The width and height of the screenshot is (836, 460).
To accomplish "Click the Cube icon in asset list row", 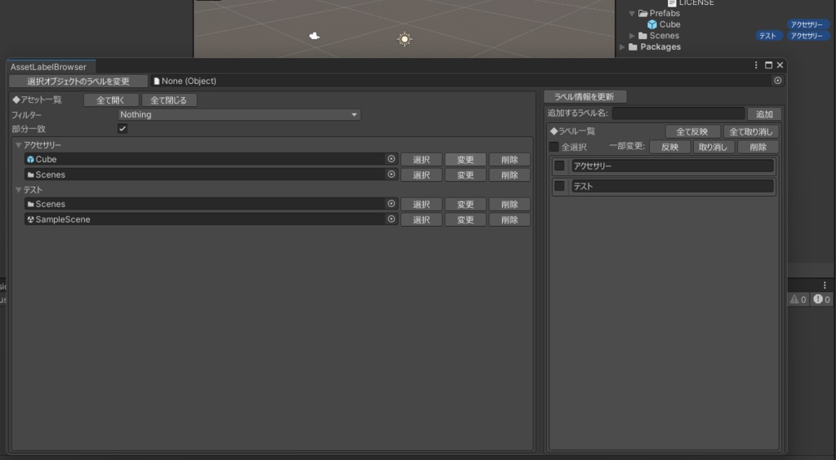I will (x=30, y=160).
